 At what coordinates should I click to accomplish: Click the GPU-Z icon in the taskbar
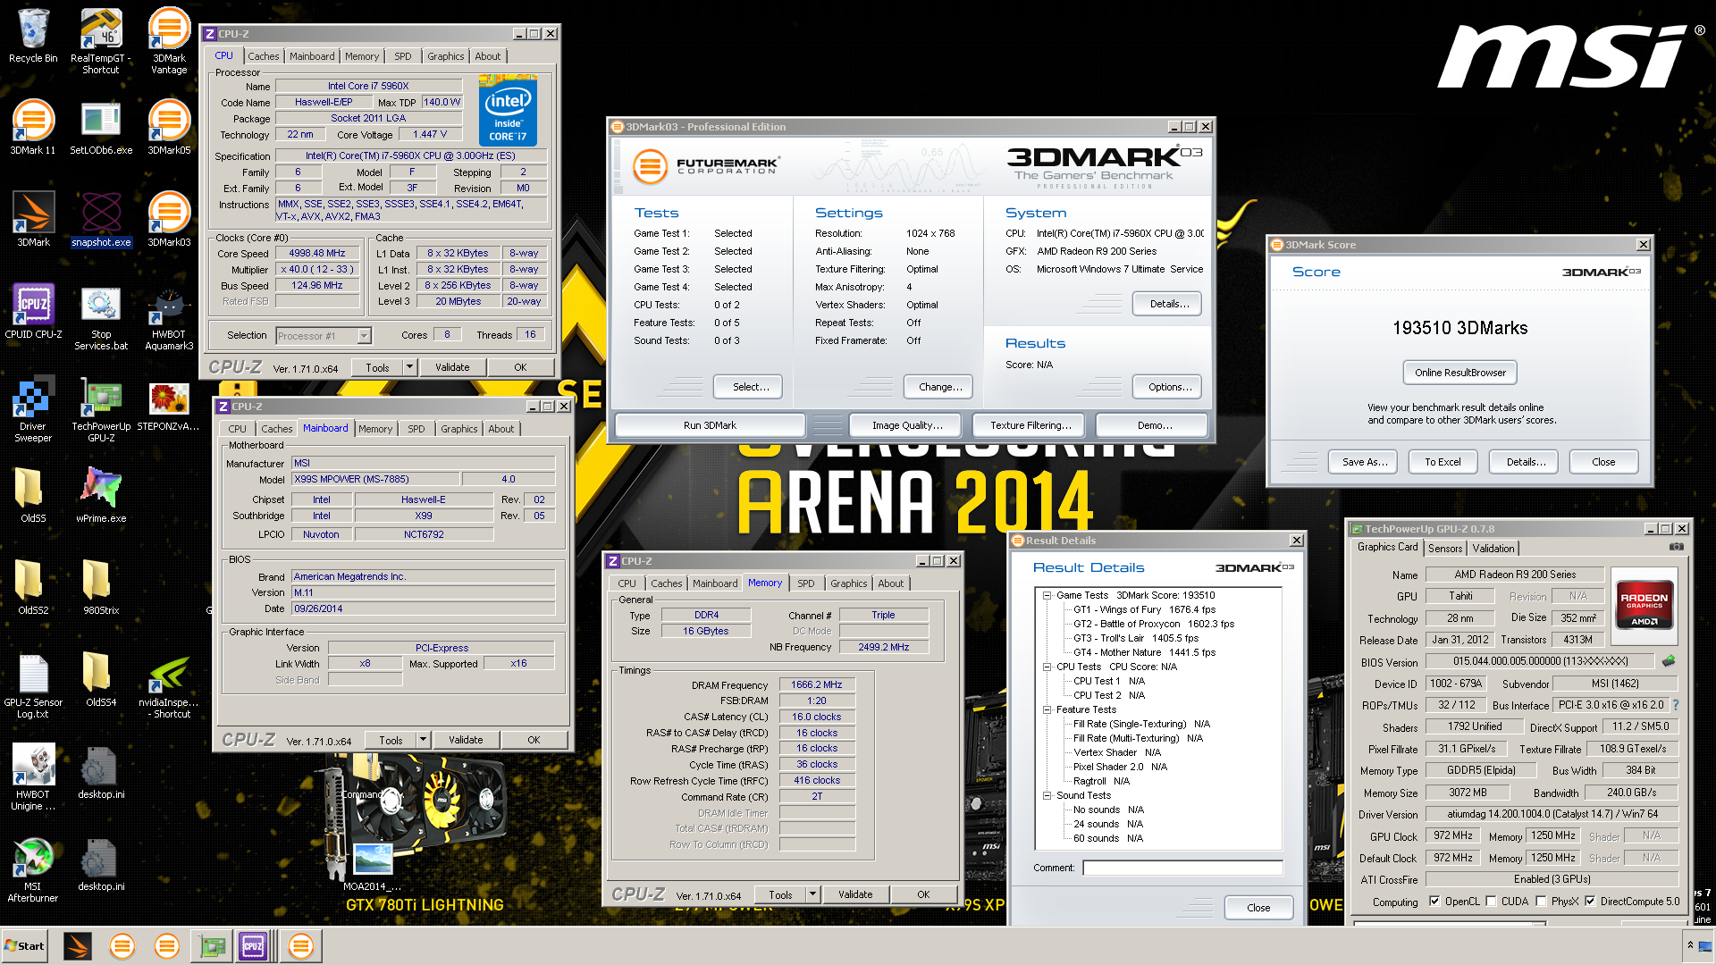213,945
